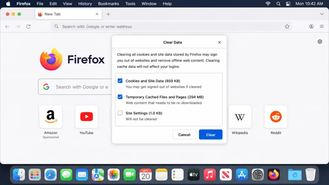Bookmark this page with the star icon
Viewport: 329px width, 185px height.
[x=287, y=26]
